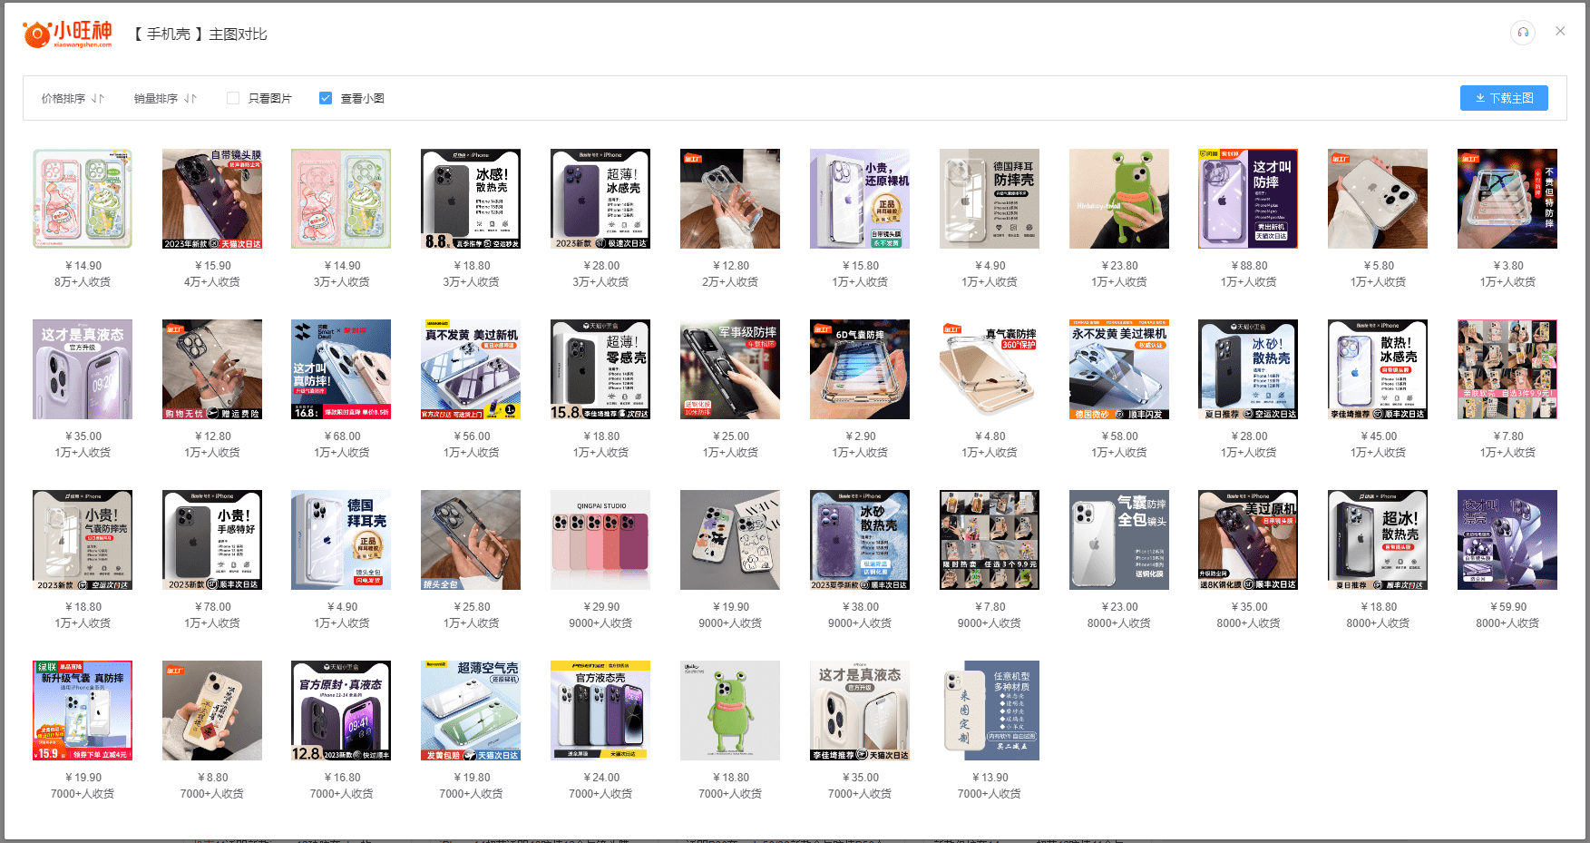Select the QINGPAI STUDIO pink cases thumbnail
The height and width of the screenshot is (843, 1590).
600,540
